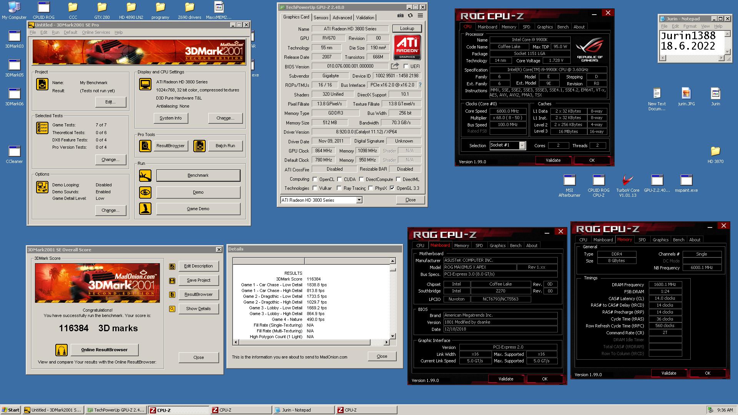Open TurboV Core desktop shortcut

point(628,186)
